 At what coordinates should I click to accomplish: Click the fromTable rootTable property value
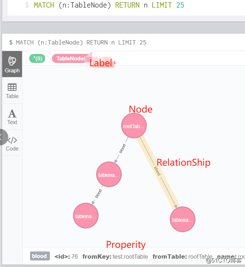(x=201, y=257)
